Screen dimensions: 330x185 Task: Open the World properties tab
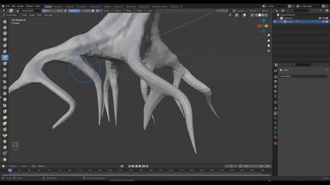275,96
